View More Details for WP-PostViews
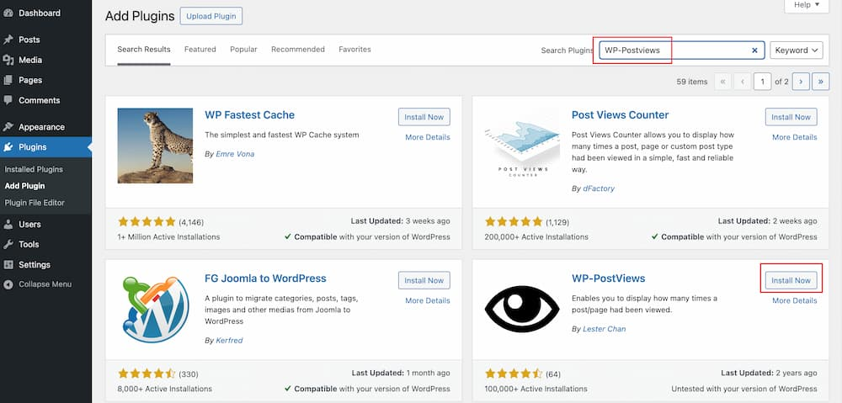 pos(795,300)
